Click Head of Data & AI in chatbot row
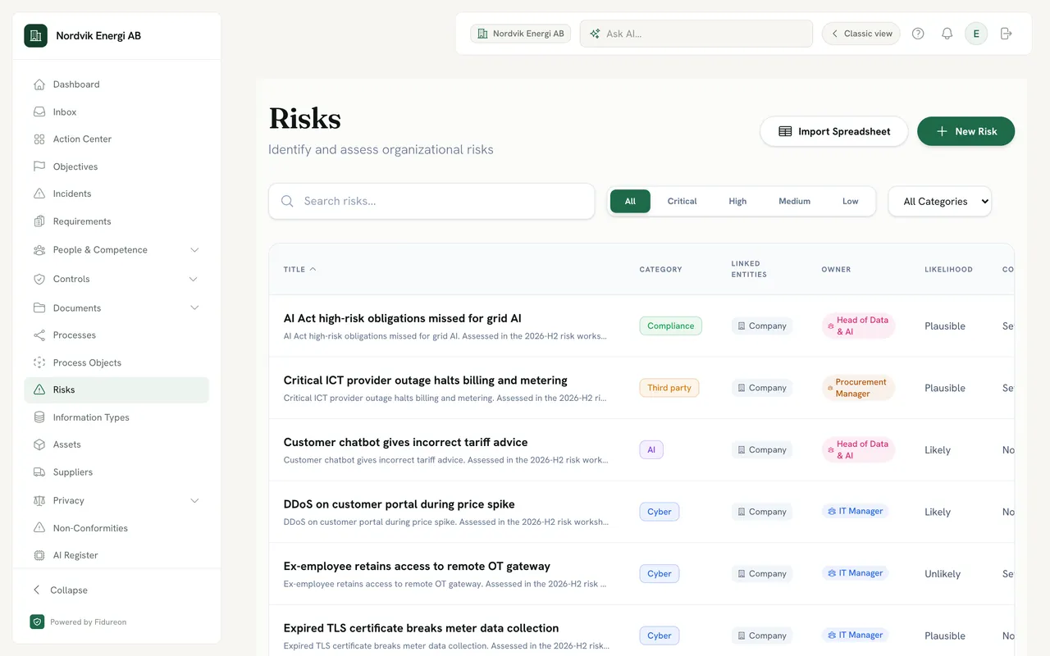This screenshot has height=656, width=1050. [858, 449]
